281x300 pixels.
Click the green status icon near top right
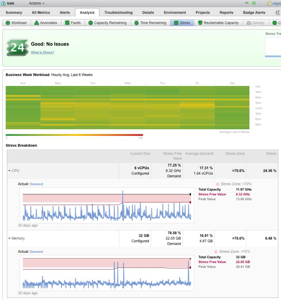click(x=254, y=3)
